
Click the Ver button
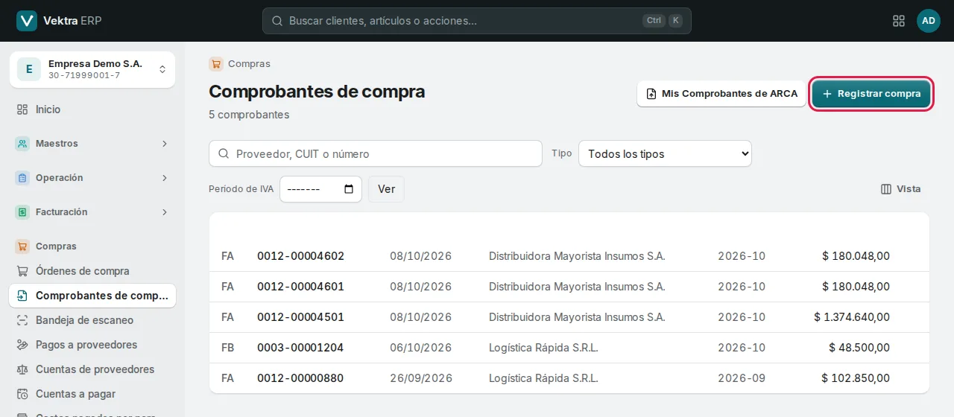point(386,189)
